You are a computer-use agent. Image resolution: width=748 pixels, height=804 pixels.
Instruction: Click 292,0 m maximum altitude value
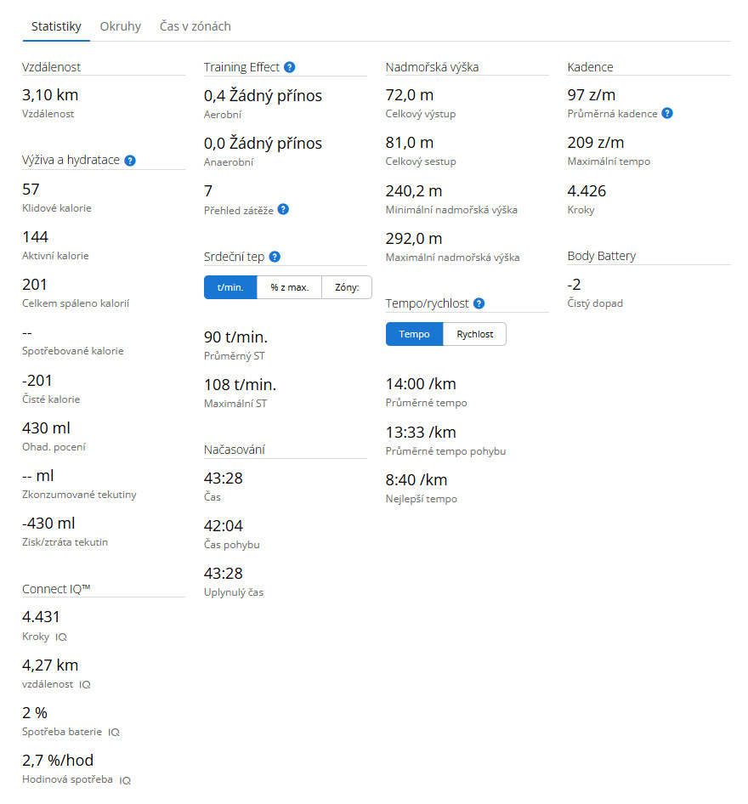point(414,239)
